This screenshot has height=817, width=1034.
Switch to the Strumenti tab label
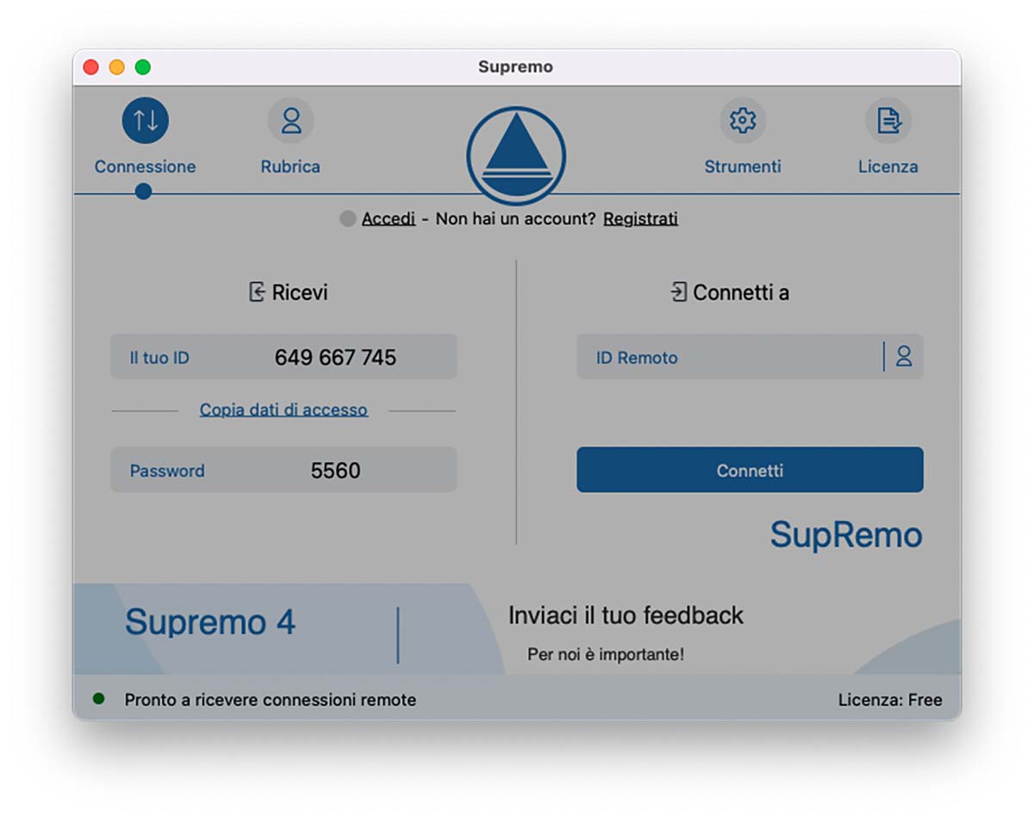743,166
